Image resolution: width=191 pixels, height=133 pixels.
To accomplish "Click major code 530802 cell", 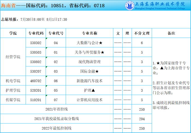I will coord(36,62).
